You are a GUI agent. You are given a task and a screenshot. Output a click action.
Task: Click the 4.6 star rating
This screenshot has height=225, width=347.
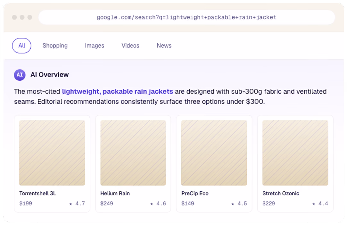pos(158,204)
